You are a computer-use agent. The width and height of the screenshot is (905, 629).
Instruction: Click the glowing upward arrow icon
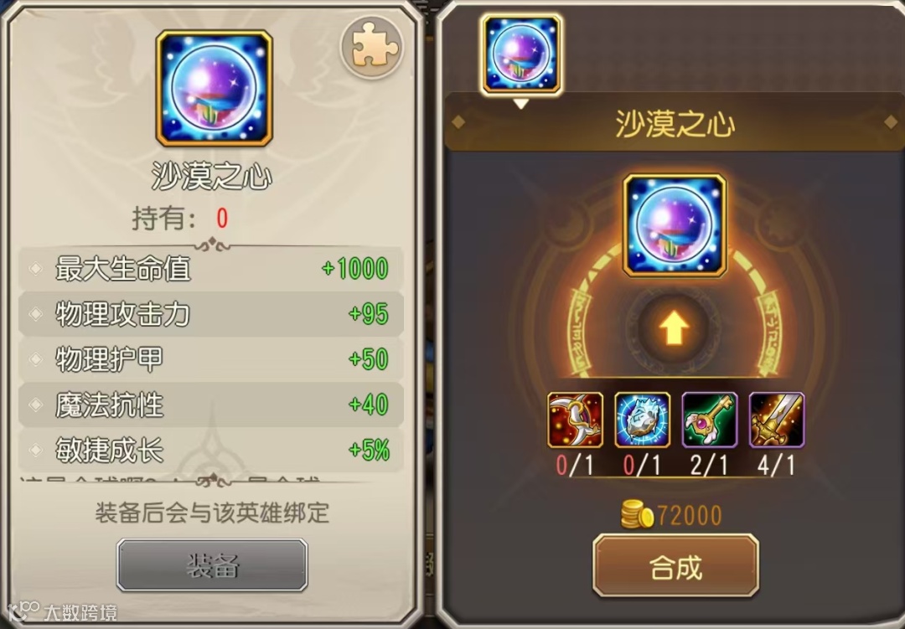(674, 329)
